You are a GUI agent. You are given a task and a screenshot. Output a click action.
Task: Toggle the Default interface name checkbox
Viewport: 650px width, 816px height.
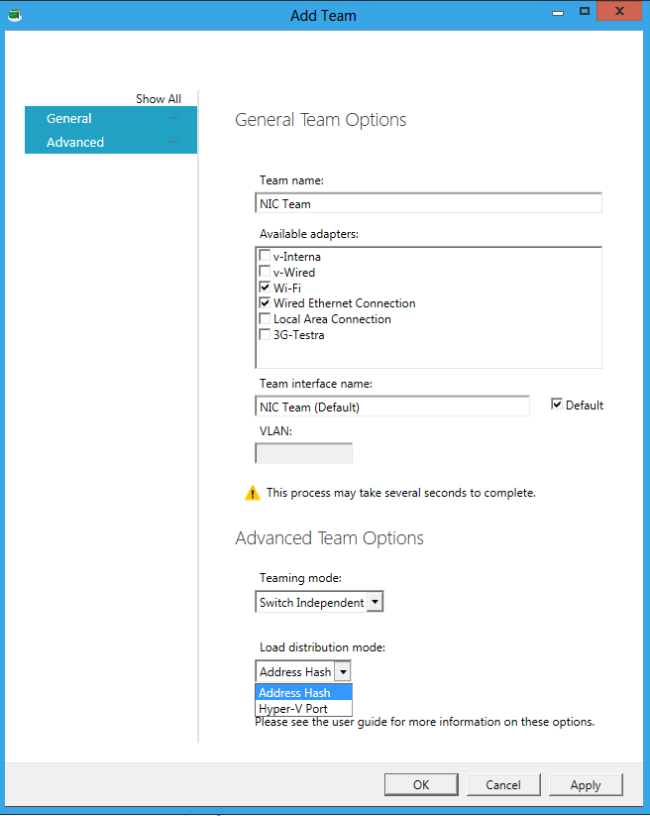pyautogui.click(x=557, y=405)
